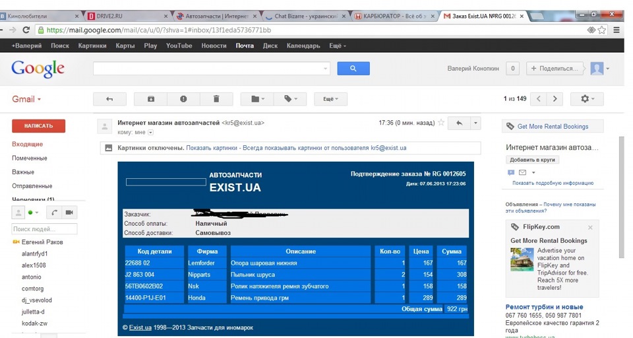The image size is (633, 338).
Task: Click Показать подробную информацию link
Action: tap(553, 183)
